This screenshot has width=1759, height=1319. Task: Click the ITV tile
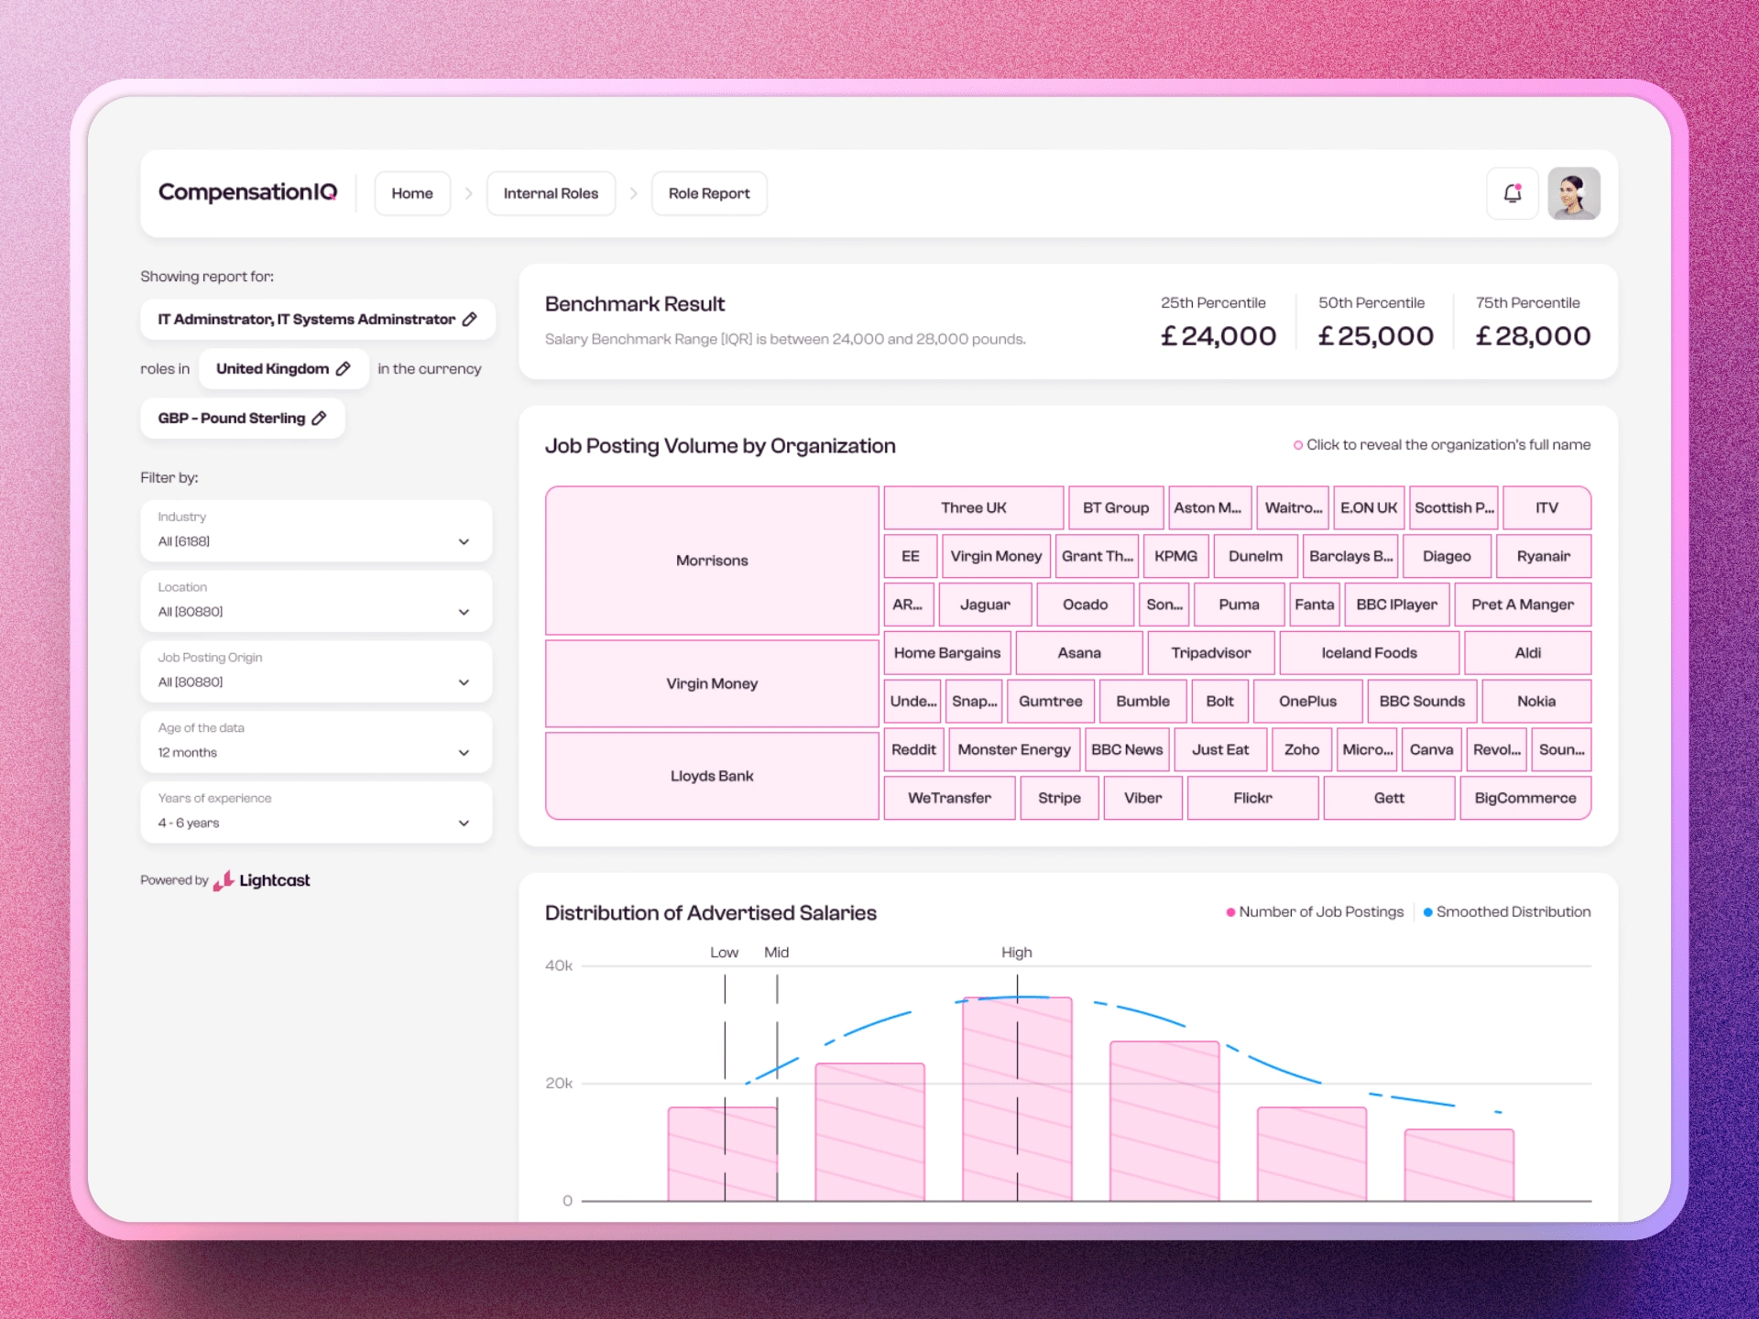(1546, 507)
